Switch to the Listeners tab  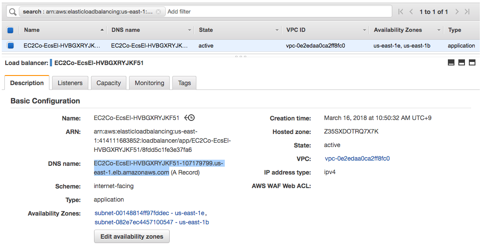click(x=70, y=83)
